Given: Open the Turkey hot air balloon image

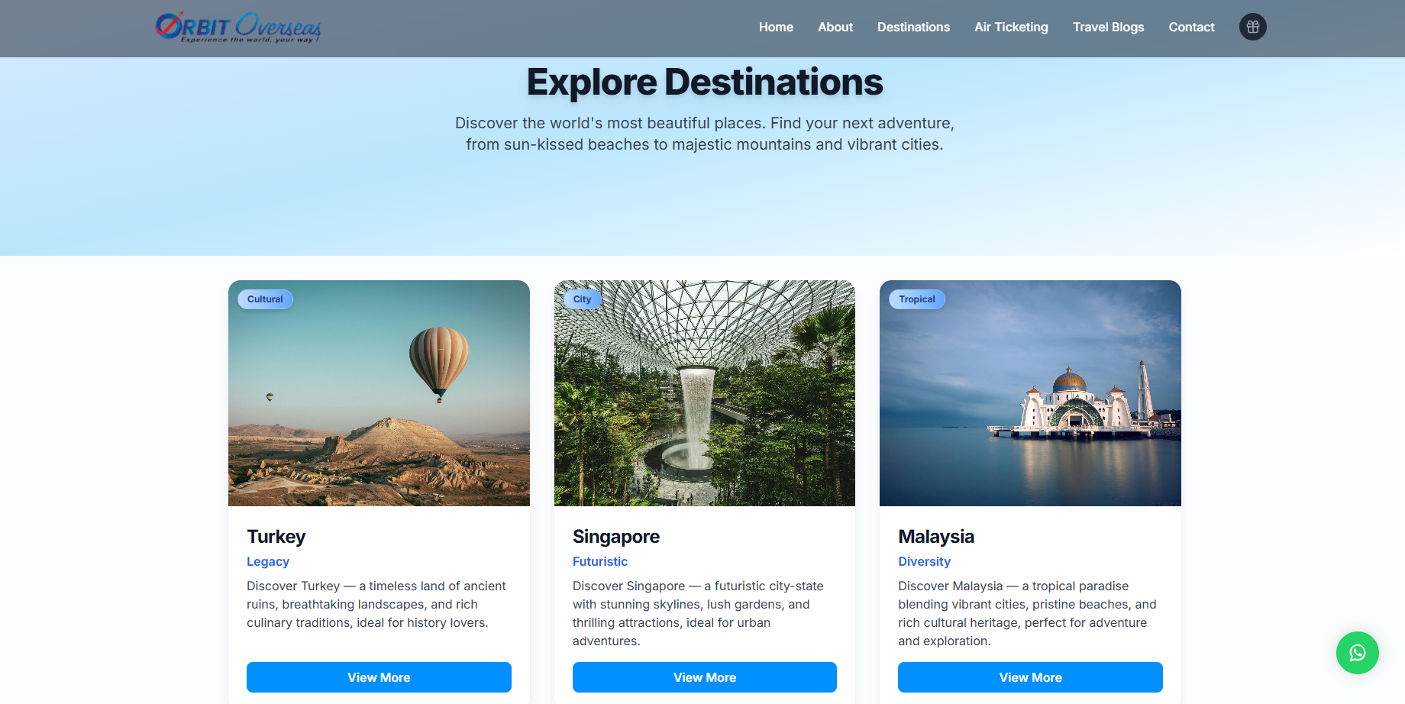Looking at the screenshot, I should [x=379, y=393].
